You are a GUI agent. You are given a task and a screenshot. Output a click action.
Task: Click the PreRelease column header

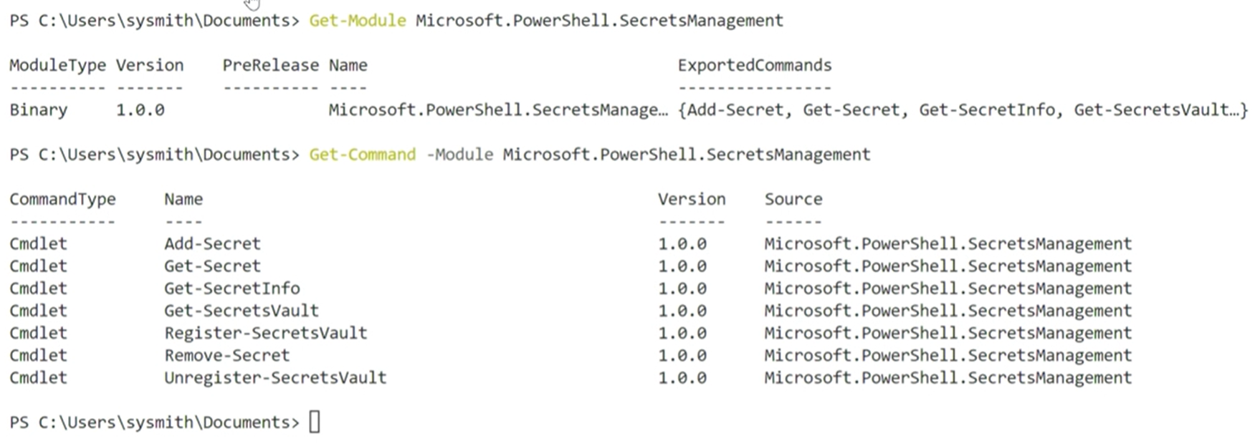click(x=270, y=65)
